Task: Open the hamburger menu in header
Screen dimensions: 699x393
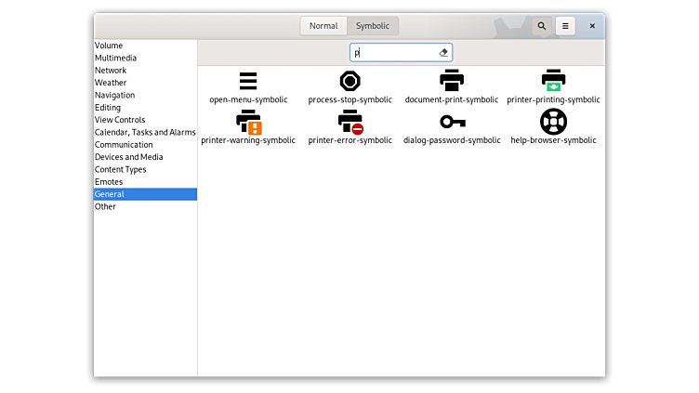Action: click(565, 26)
